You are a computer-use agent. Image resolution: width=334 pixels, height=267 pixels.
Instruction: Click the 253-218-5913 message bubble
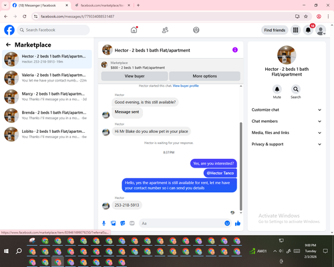pyautogui.click(x=127, y=205)
